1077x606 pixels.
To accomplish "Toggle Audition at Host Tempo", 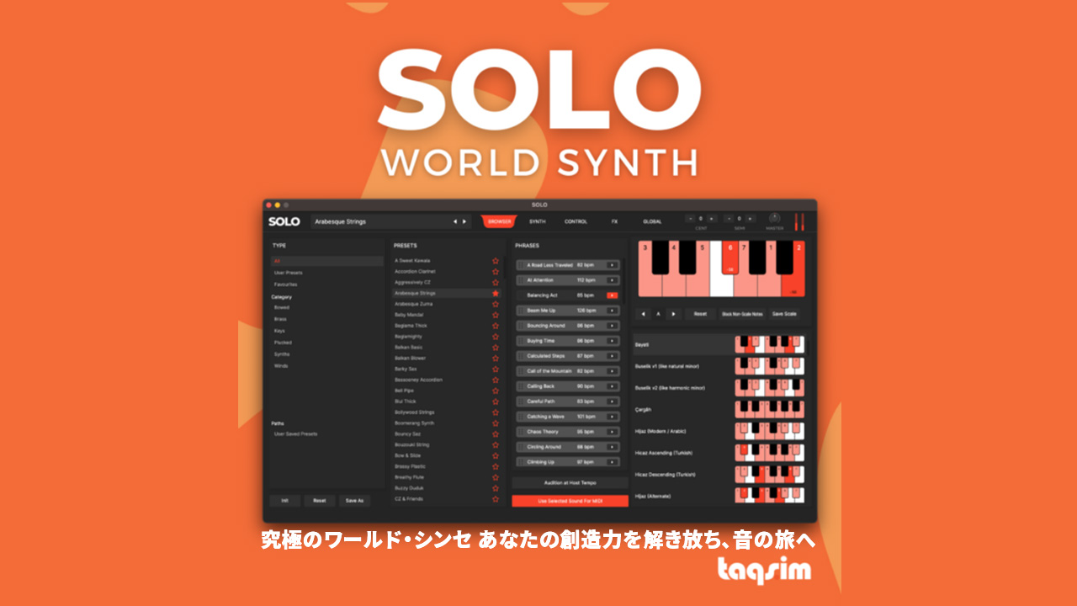I will pyautogui.click(x=570, y=483).
